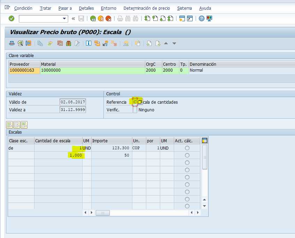Click the Cantidad de escala column header
The width and height of the screenshot is (295, 238).
coord(58,141)
